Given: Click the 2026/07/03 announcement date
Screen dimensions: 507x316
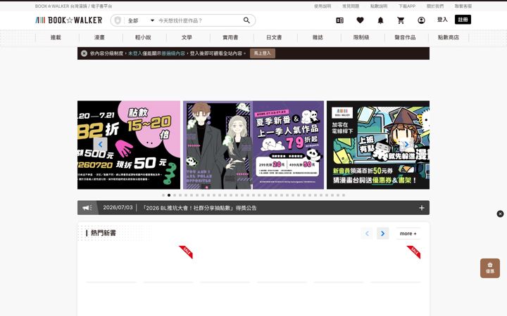Looking at the screenshot, I should pyautogui.click(x=118, y=208).
